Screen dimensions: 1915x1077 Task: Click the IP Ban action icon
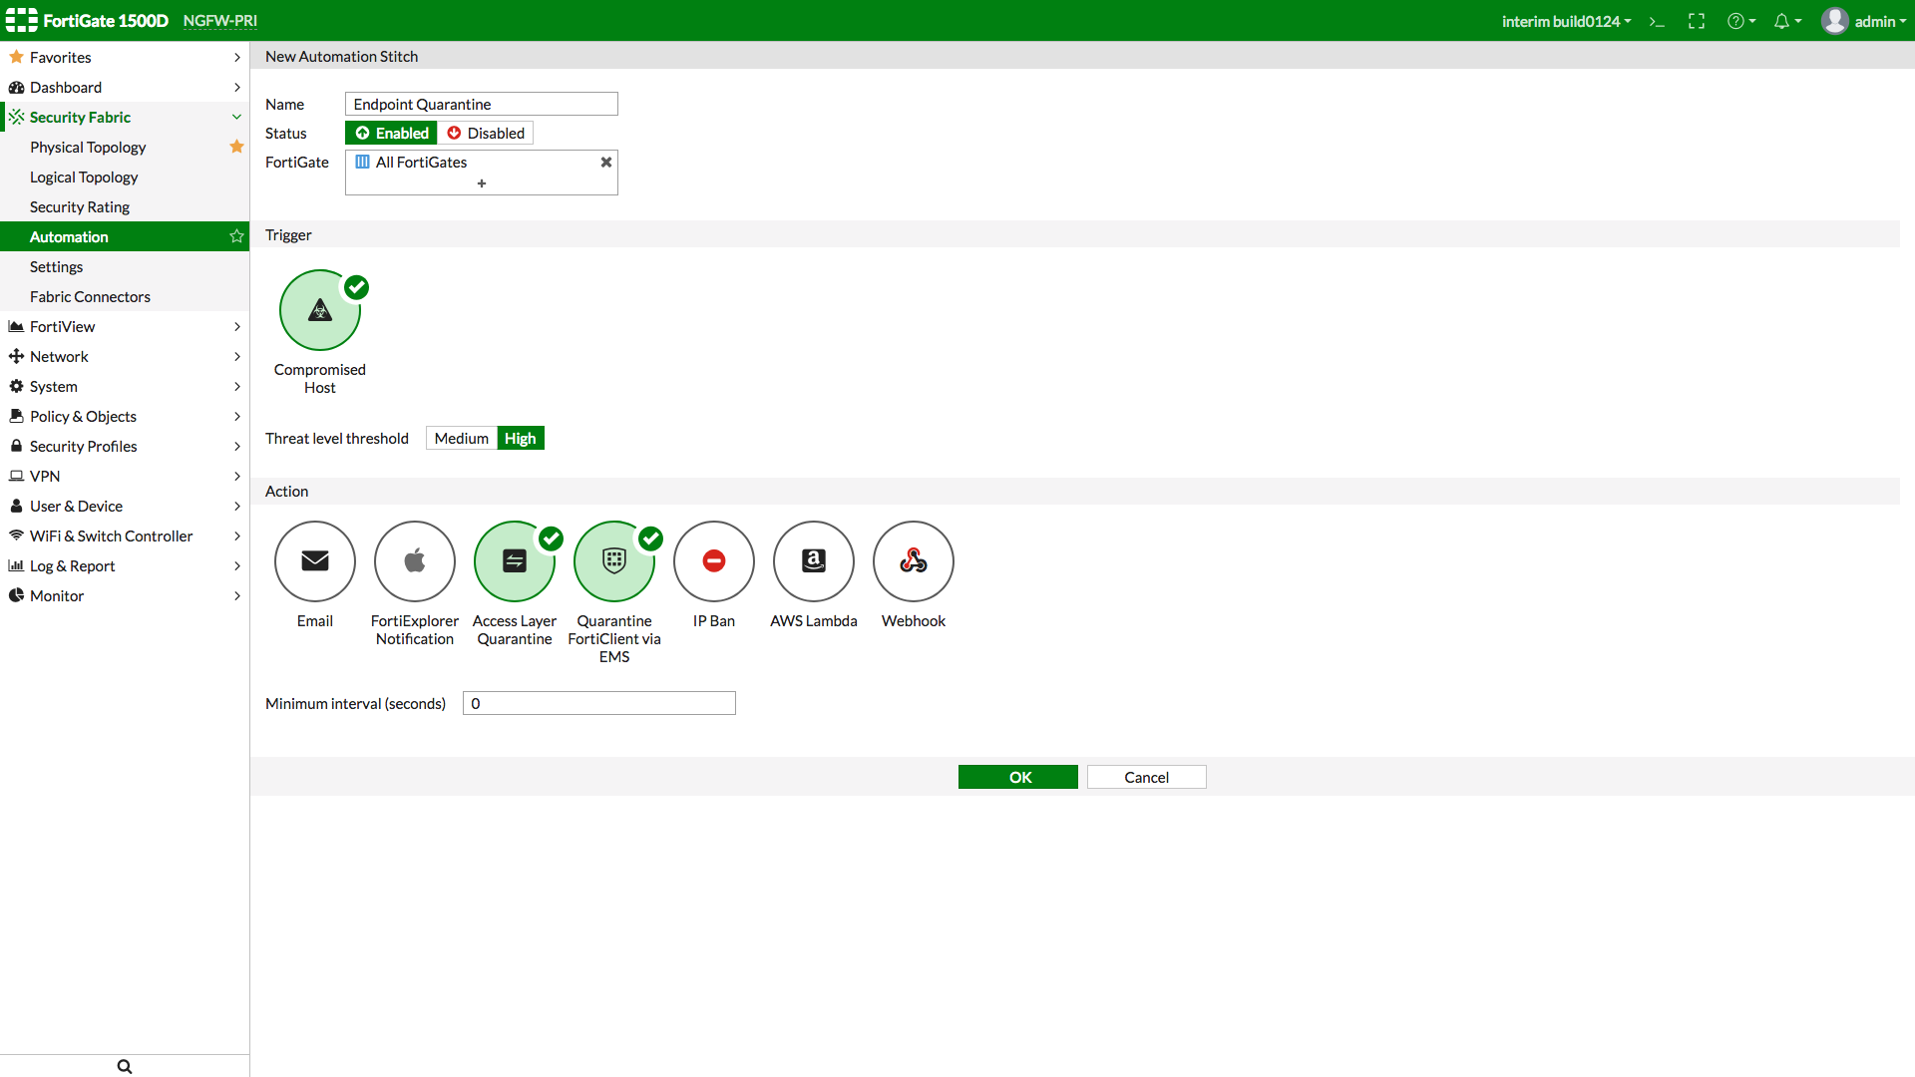point(714,561)
